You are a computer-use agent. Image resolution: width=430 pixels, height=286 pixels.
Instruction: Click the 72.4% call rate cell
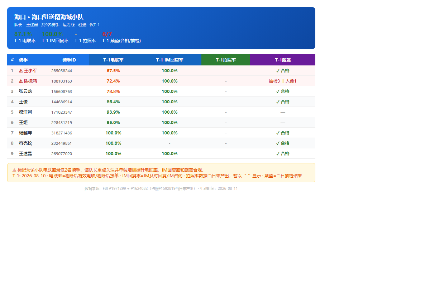(x=113, y=81)
